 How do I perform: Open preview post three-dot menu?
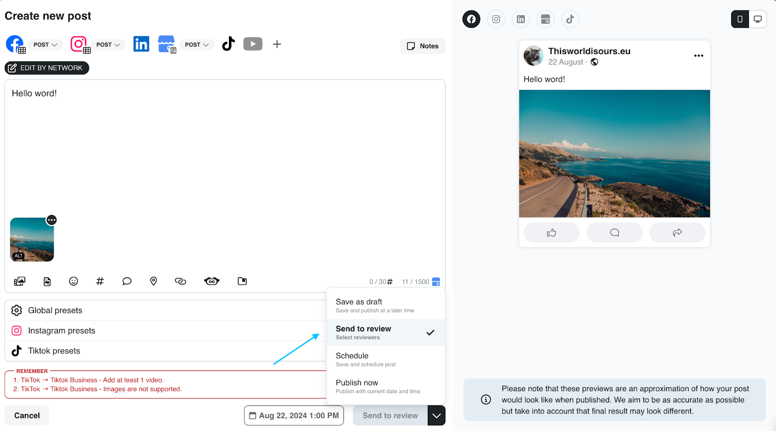coord(698,56)
